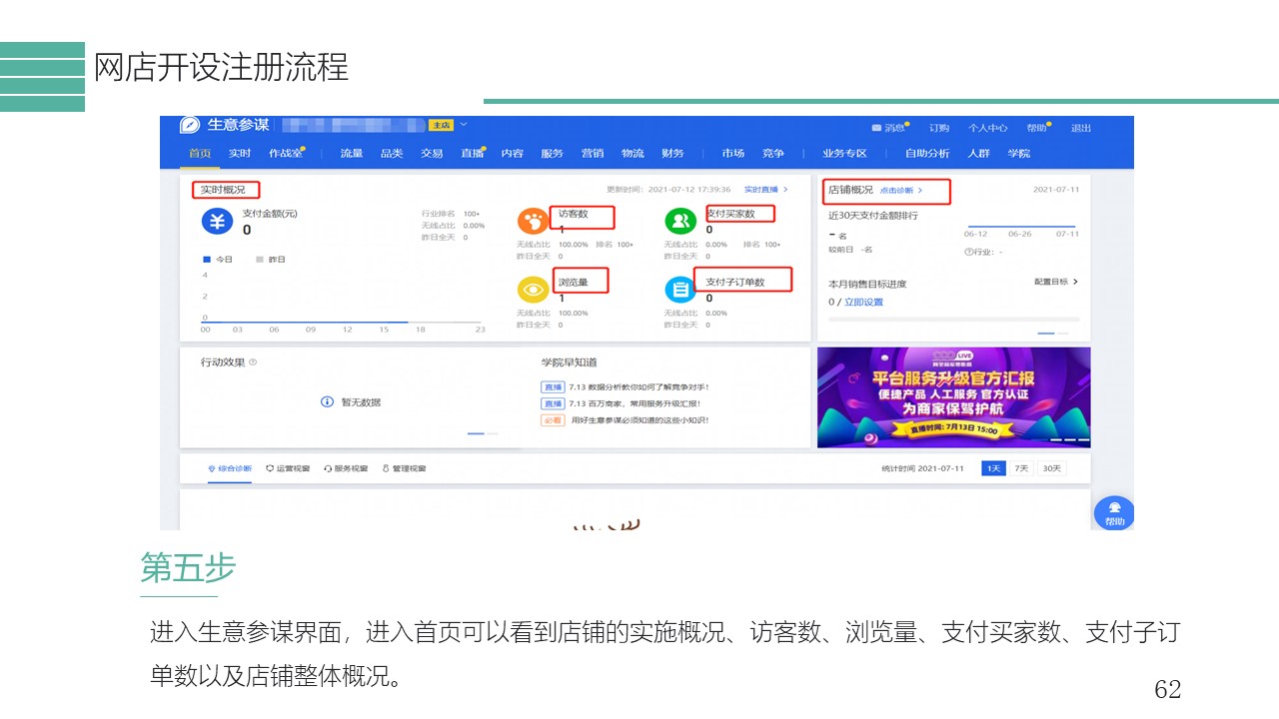The height and width of the screenshot is (719, 1279).
Task: Click the 订购 link in header
Action: 939,128
